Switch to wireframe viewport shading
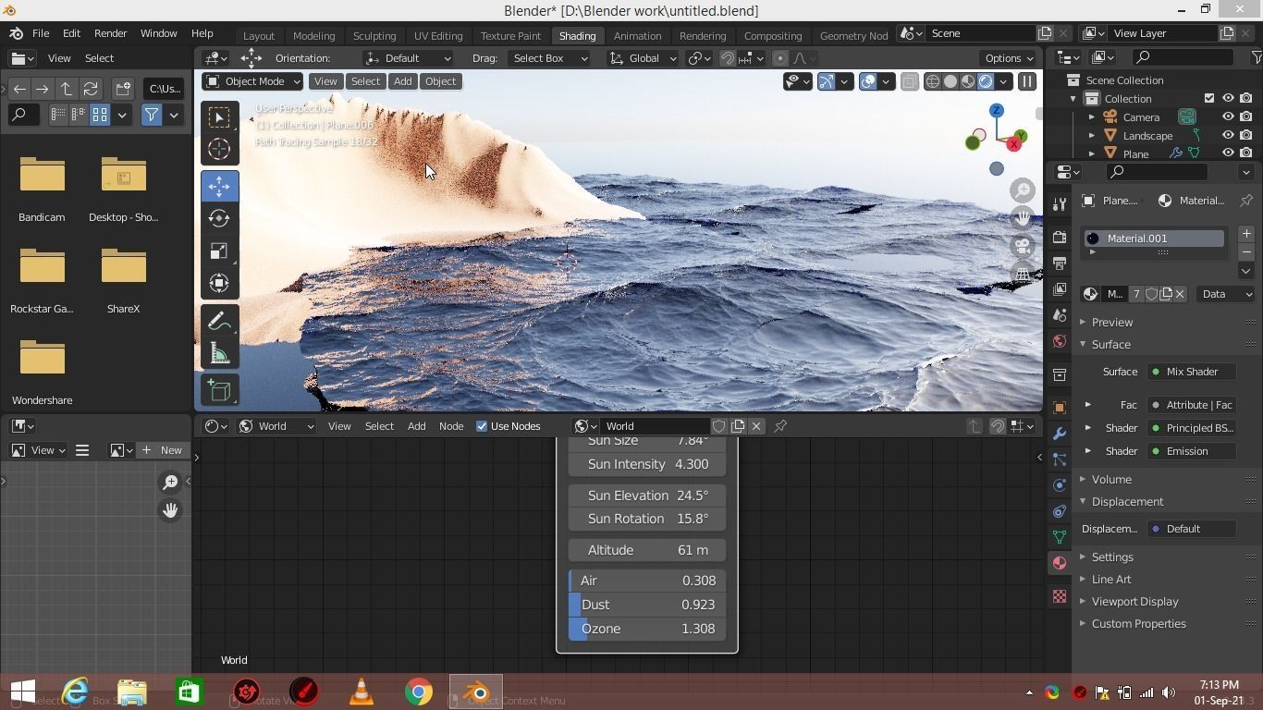Image resolution: width=1263 pixels, height=710 pixels. tap(933, 81)
